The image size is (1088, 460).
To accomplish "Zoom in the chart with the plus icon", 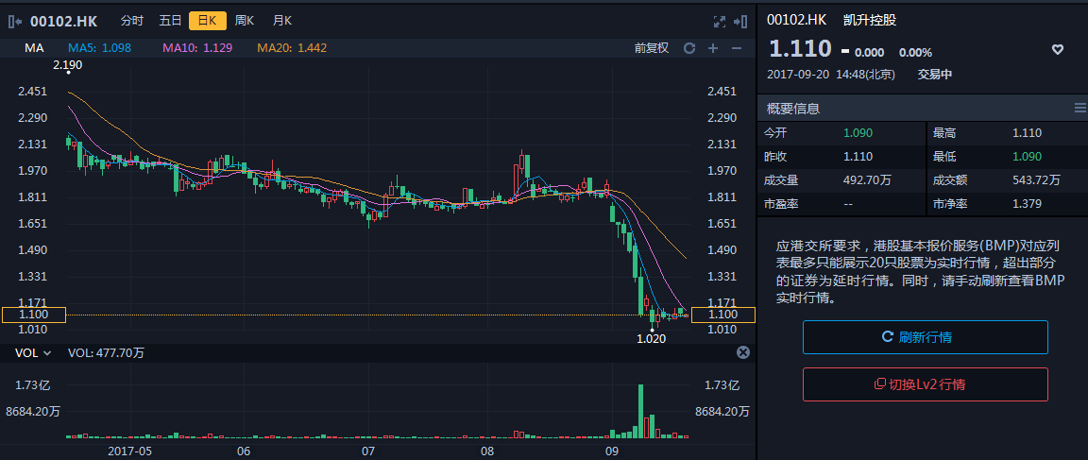I will point(713,48).
